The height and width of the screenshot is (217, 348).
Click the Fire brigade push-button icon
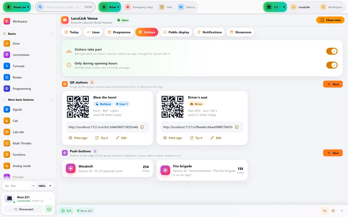click(165, 170)
